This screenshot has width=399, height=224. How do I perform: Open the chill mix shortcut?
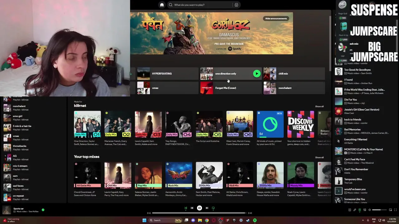click(x=294, y=74)
